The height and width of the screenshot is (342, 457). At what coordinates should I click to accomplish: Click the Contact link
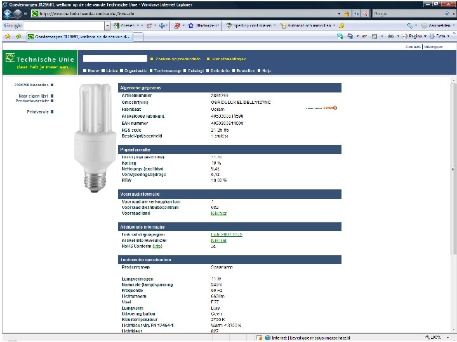click(413, 47)
